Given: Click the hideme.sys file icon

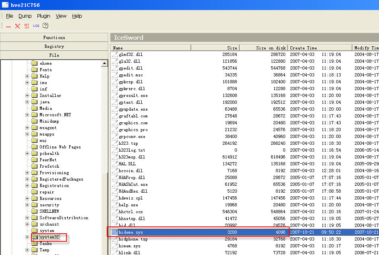Looking at the screenshot, I should (x=115, y=232).
